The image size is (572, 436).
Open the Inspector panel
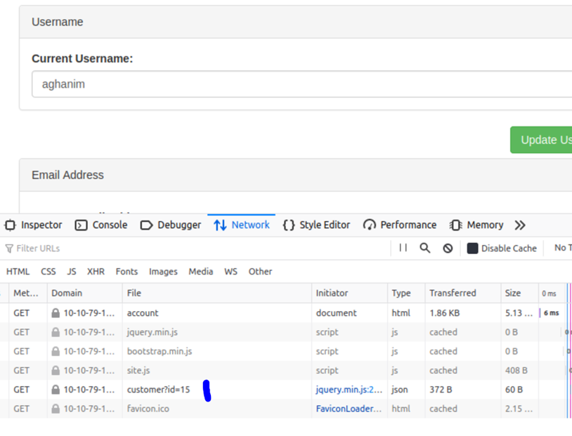34,225
